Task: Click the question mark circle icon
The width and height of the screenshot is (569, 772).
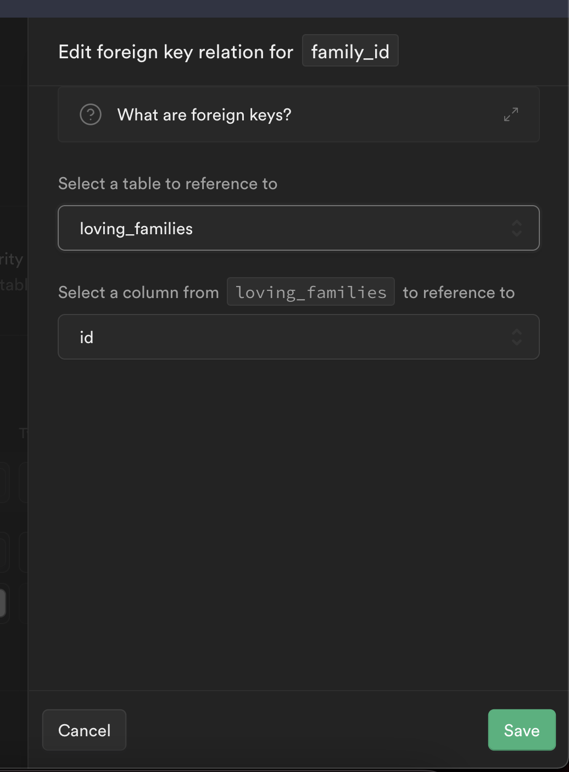Action: [x=91, y=114]
